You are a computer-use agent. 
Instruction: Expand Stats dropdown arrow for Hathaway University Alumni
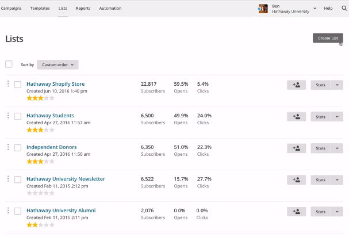(x=338, y=211)
